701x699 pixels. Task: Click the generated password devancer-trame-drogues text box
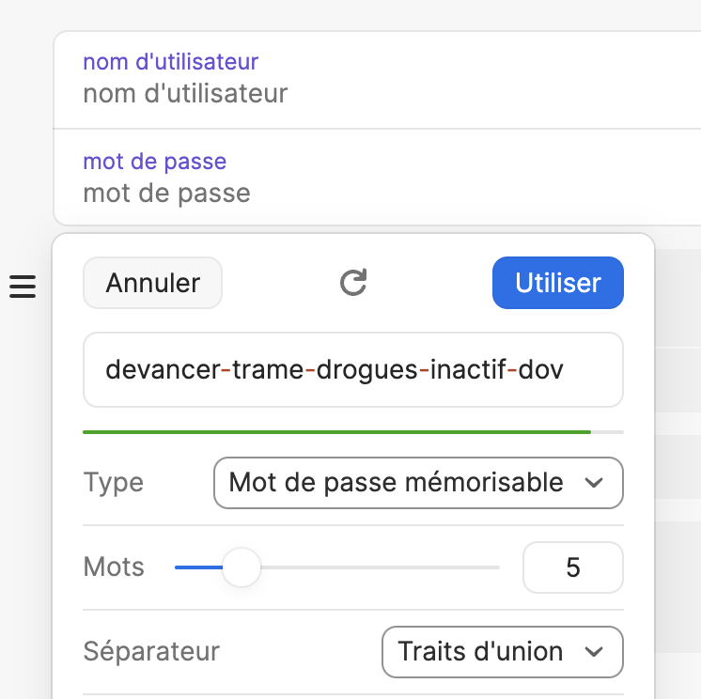pyautogui.click(x=353, y=369)
